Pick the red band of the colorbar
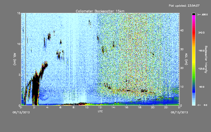 [194, 32]
